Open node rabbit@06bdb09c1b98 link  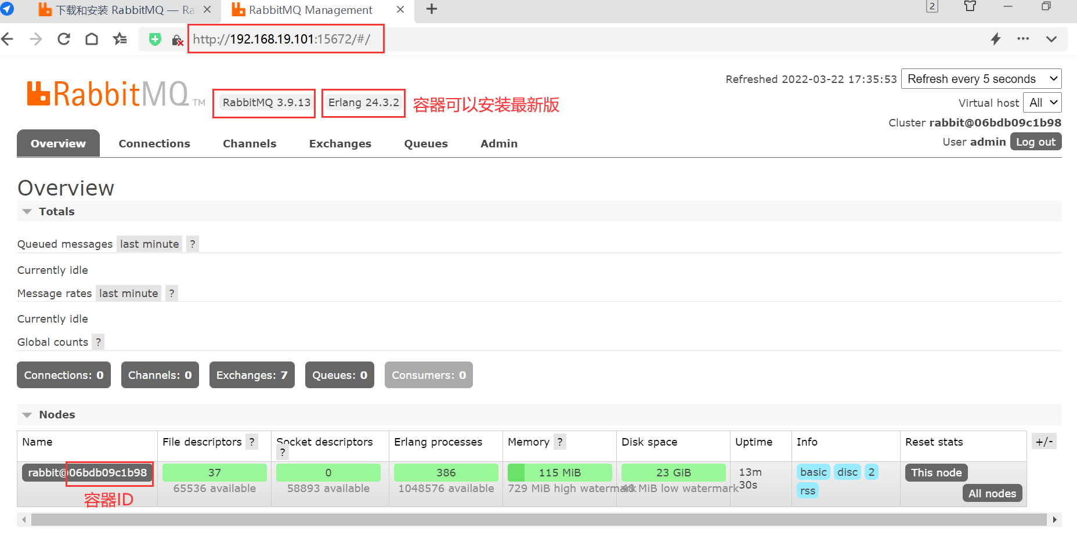[88, 472]
